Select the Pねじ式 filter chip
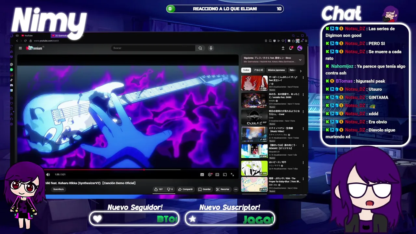 (x=259, y=70)
